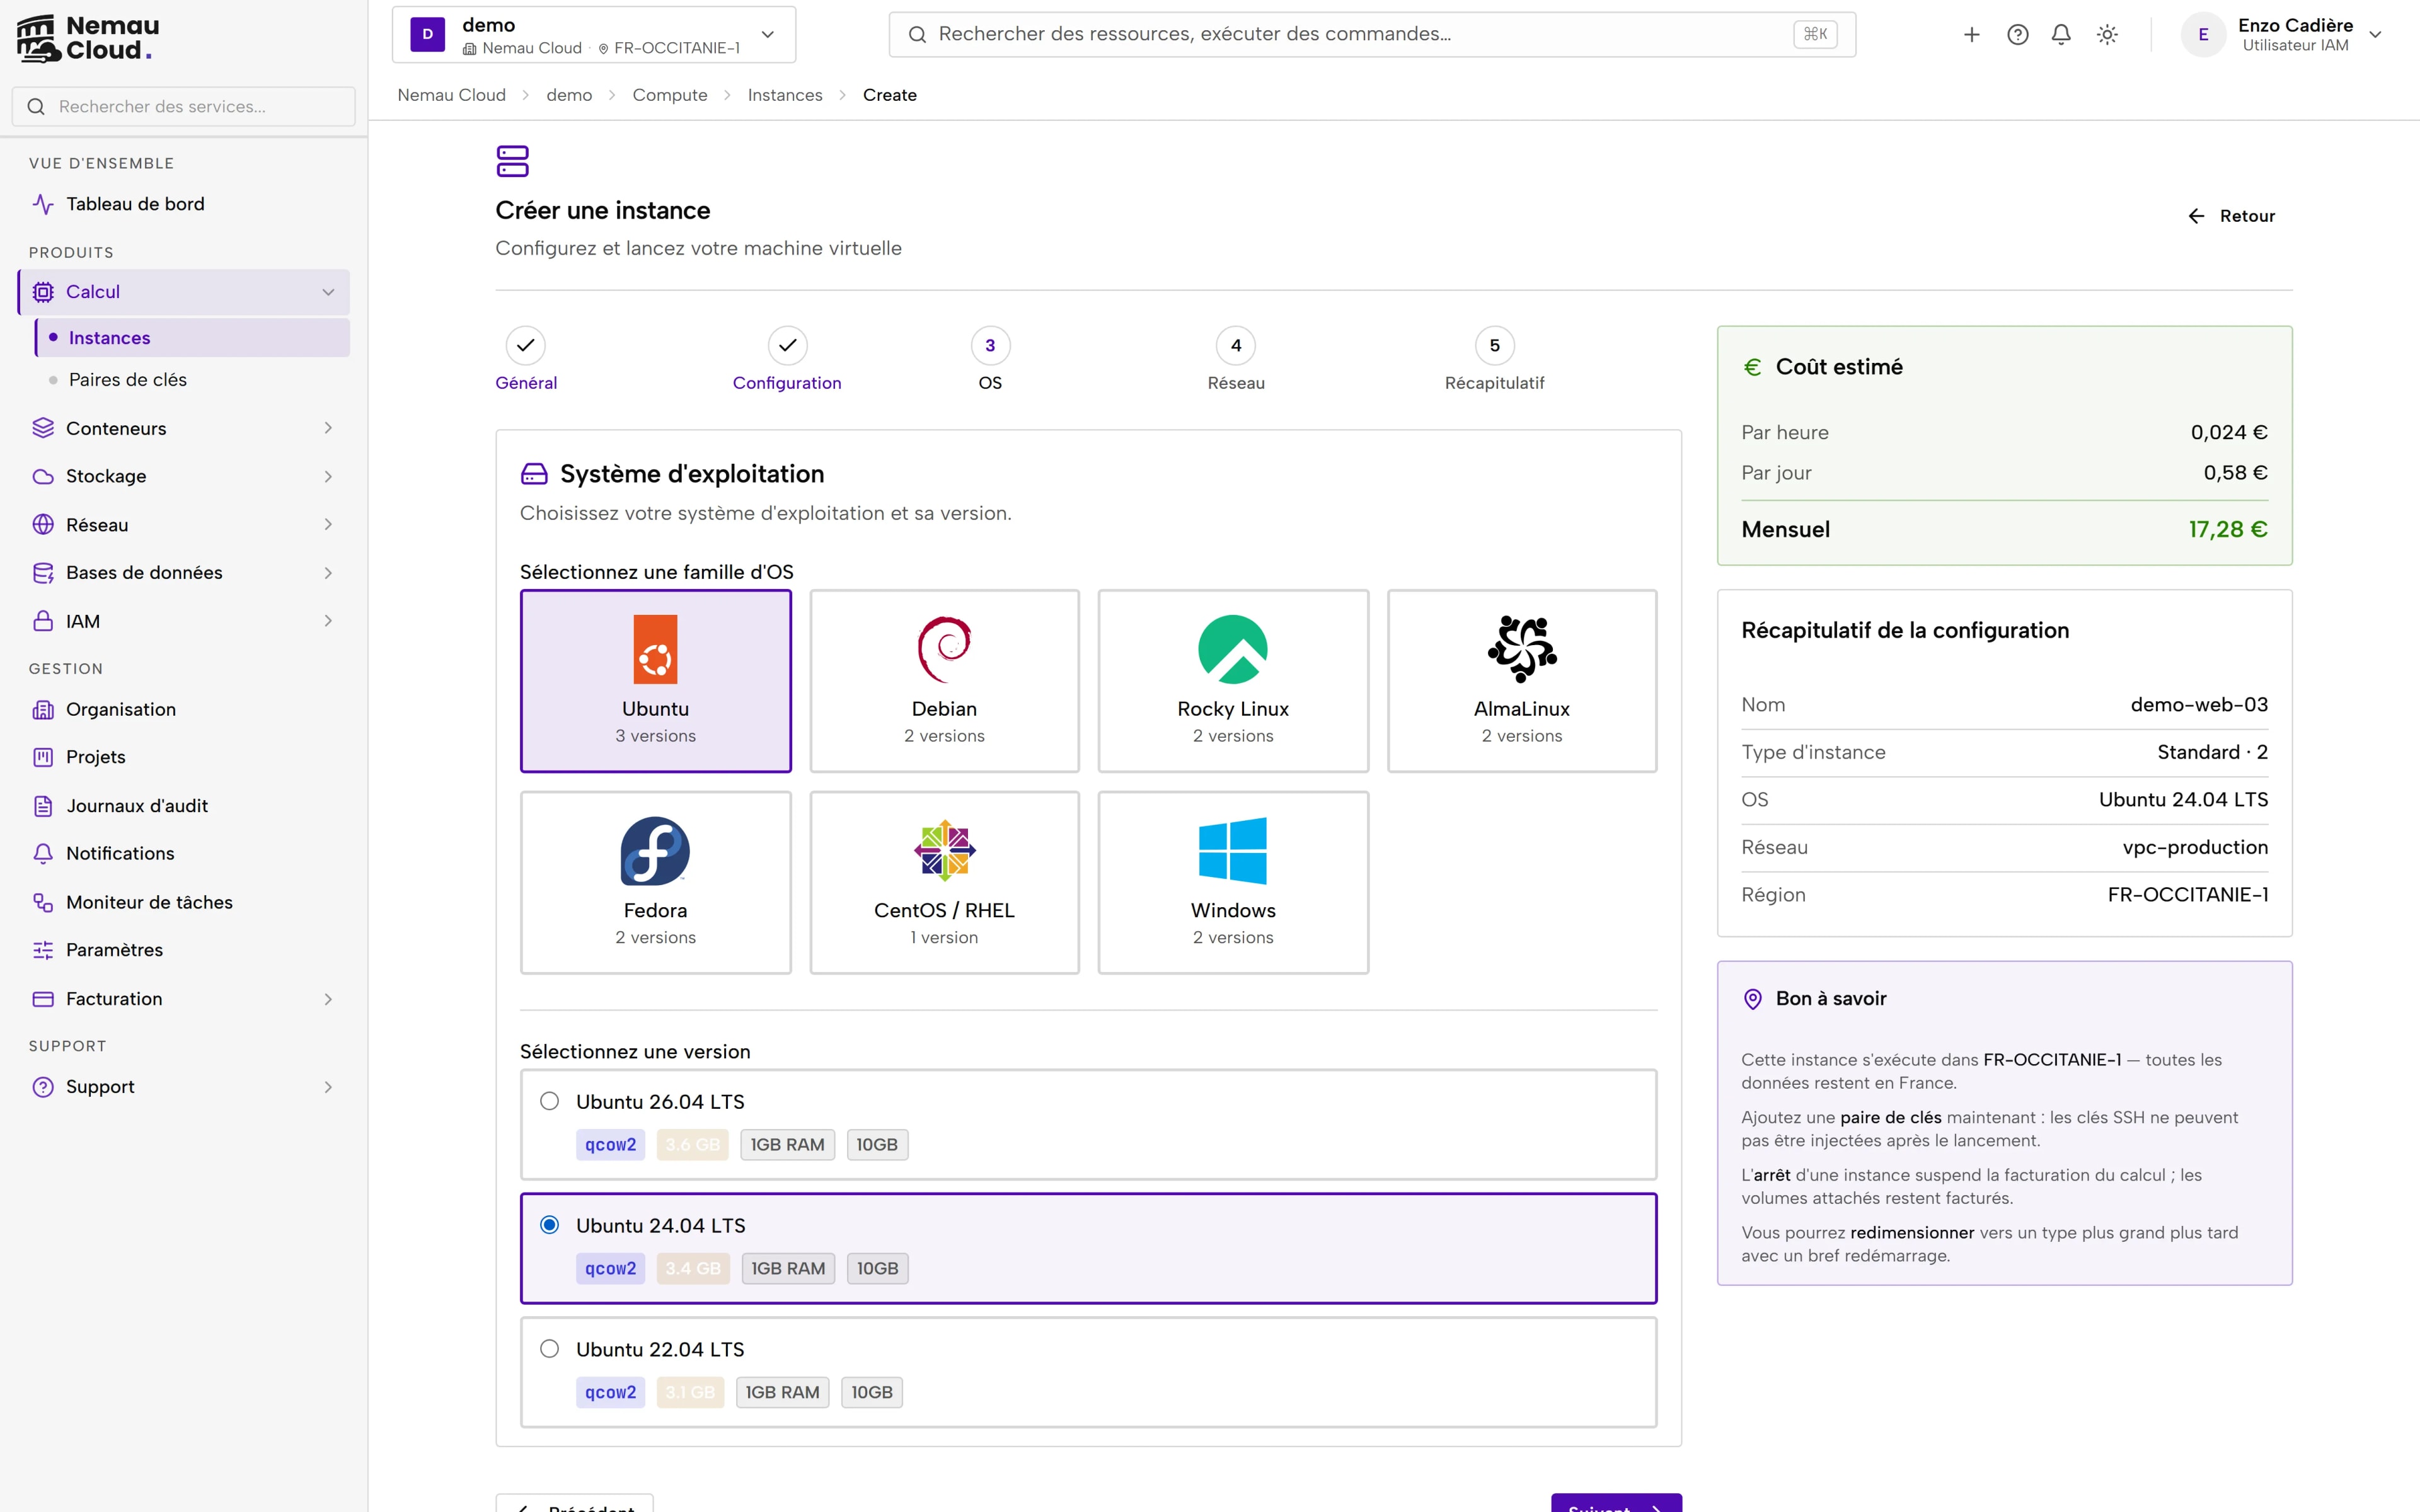
Task: Click the Instances breadcrumb link
Action: click(x=785, y=95)
